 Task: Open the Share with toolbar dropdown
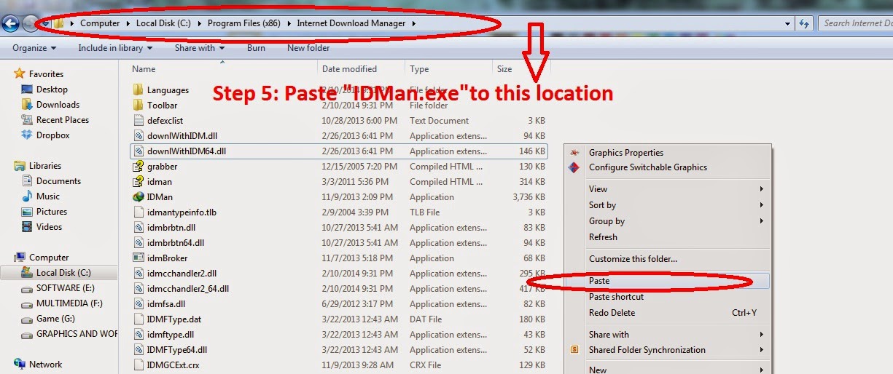[200, 48]
